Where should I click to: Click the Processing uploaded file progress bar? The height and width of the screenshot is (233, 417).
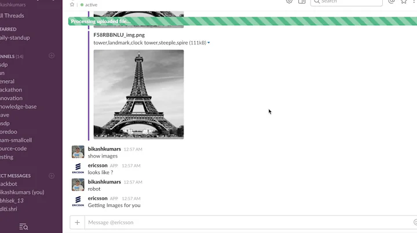pos(243,21)
